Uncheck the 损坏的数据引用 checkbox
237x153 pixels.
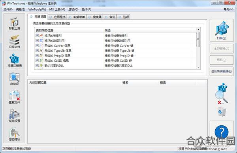37,41
